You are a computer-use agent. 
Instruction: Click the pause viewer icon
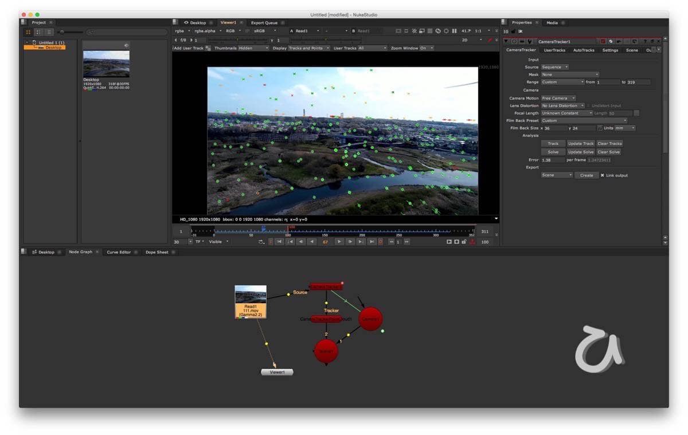point(454,31)
